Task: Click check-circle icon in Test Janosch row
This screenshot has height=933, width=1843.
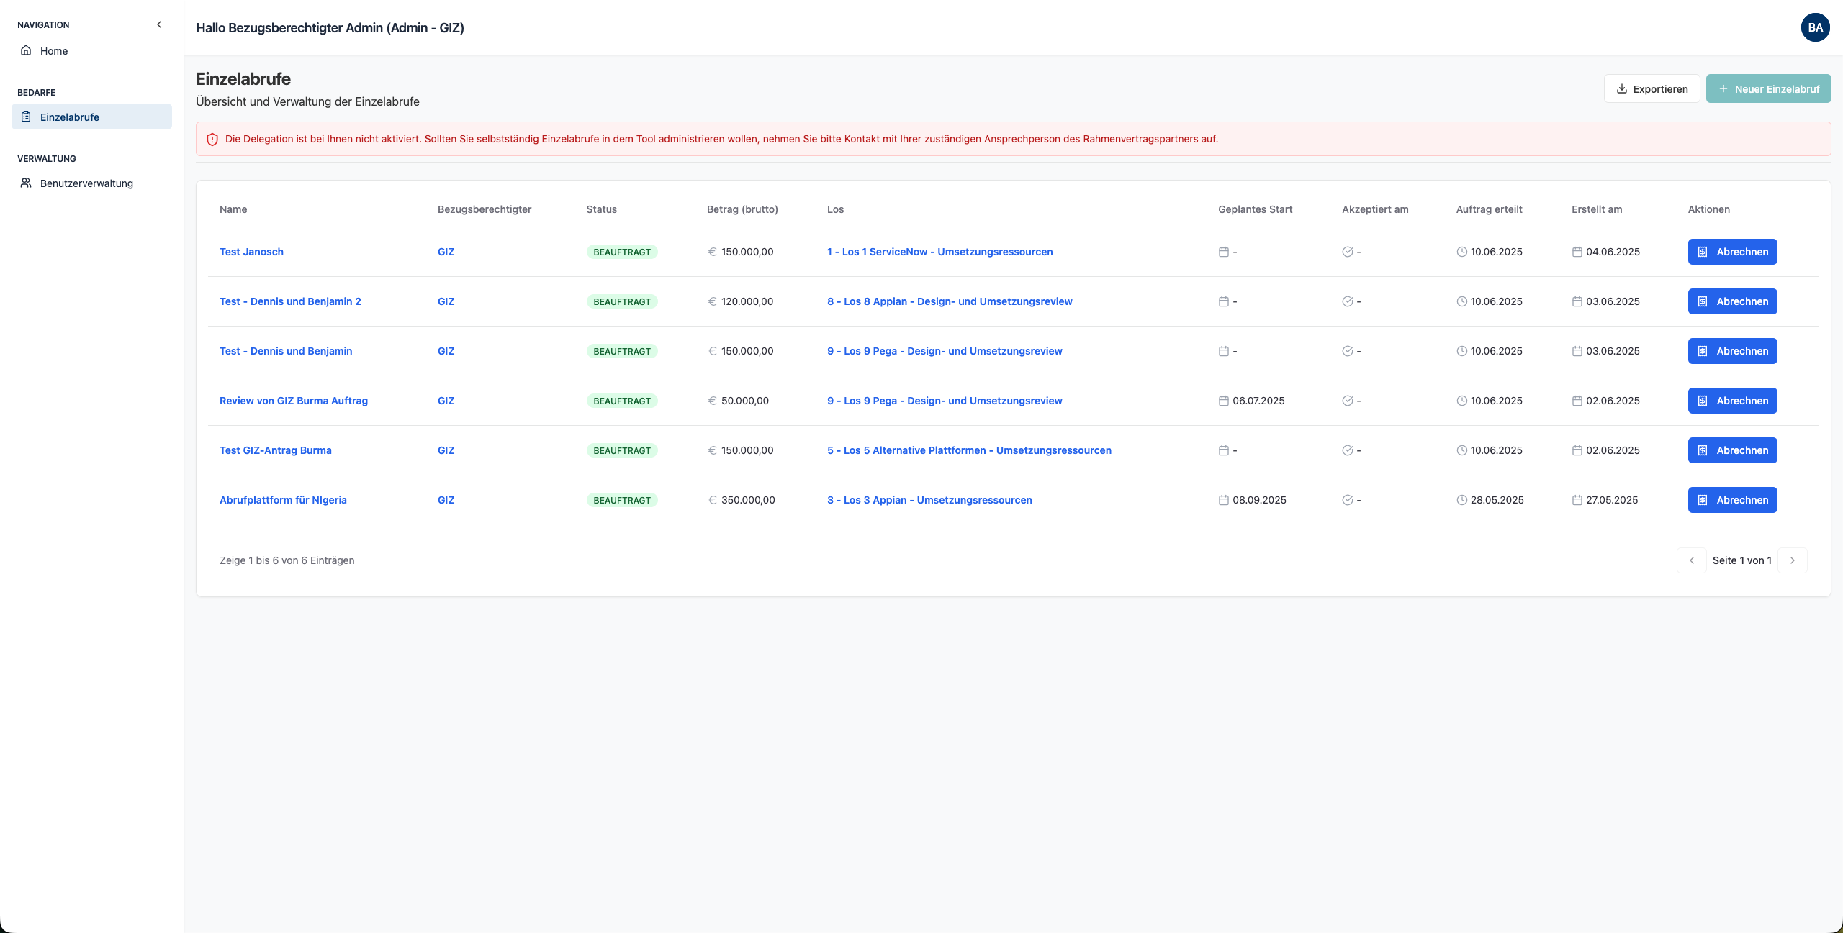Action: coord(1348,252)
